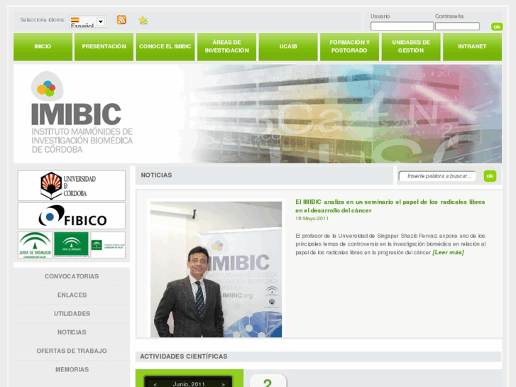This screenshot has height=387, width=516.
Task: Click the green Junta de Andalucía logo
Action: pos(72,244)
